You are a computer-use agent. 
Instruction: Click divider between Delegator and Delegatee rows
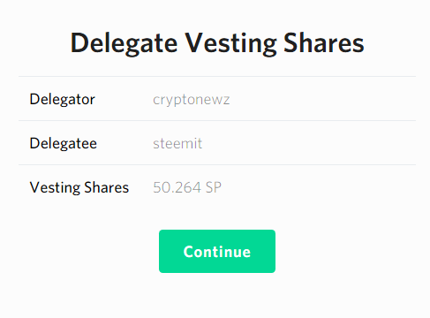pos(217,120)
